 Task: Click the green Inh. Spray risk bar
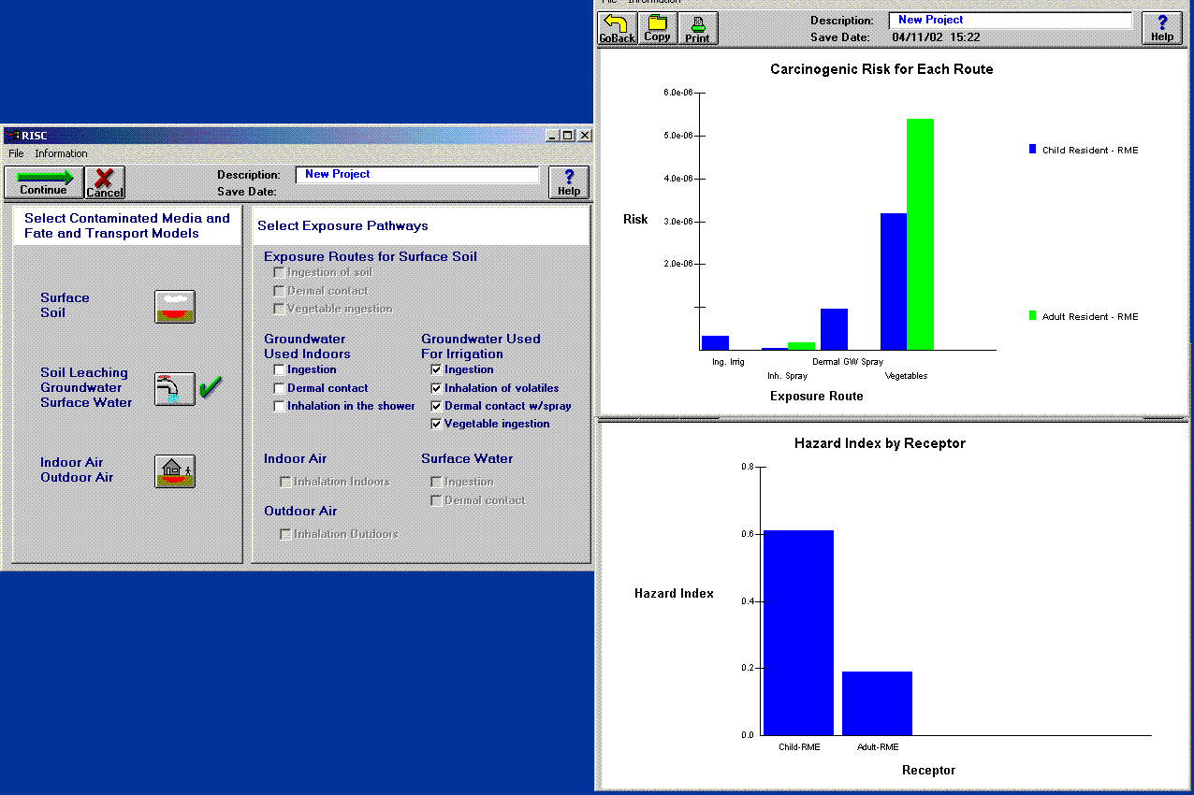click(x=801, y=346)
